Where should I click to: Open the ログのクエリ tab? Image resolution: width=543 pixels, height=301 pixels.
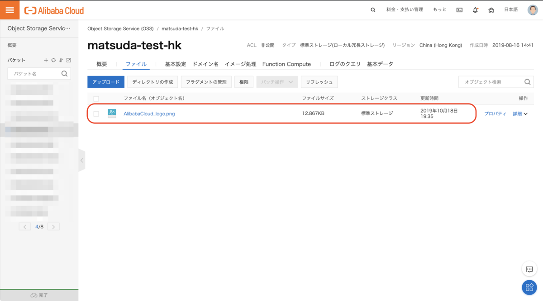pos(345,64)
